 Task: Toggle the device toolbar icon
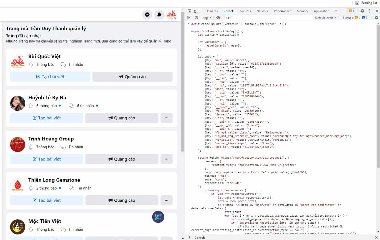[x=196, y=11]
